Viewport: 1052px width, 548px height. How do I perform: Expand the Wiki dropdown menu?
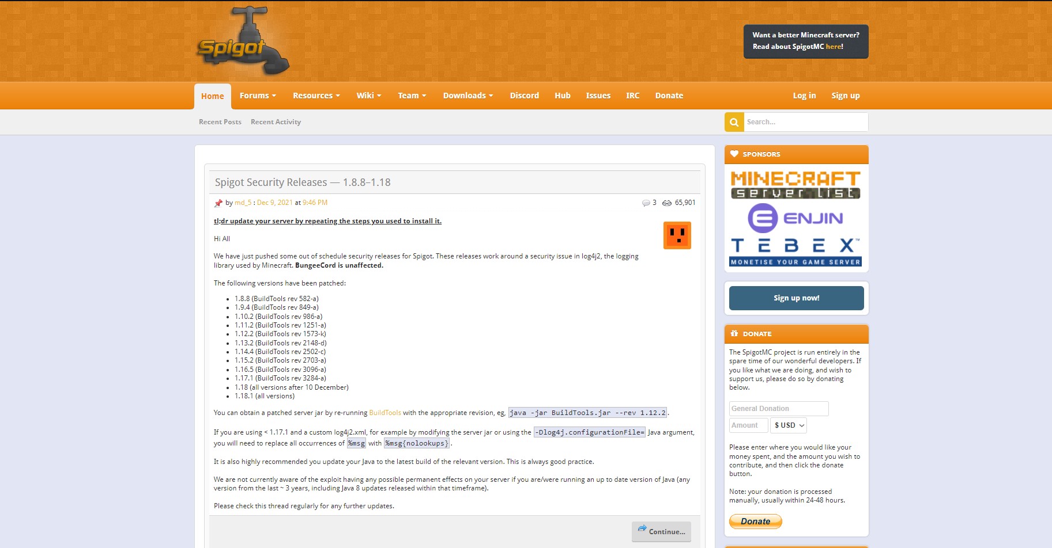[x=369, y=96]
